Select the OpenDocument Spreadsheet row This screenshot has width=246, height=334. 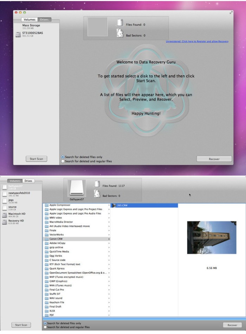point(77,273)
